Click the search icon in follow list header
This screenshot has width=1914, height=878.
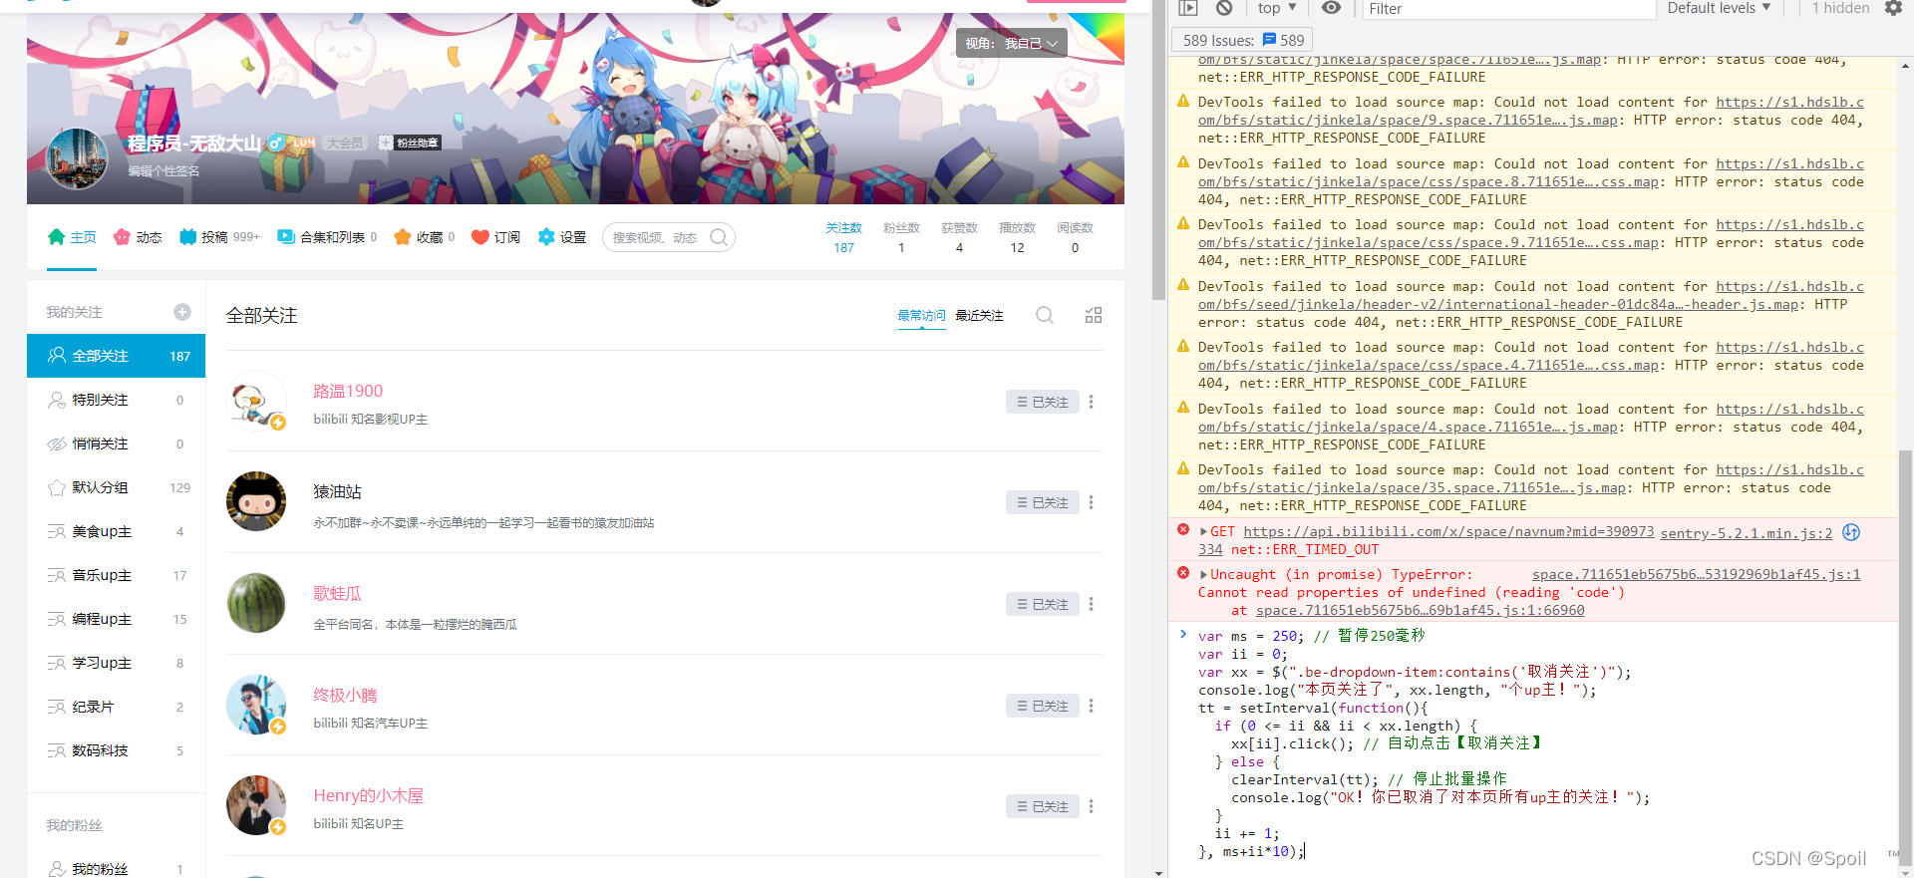(x=1045, y=315)
